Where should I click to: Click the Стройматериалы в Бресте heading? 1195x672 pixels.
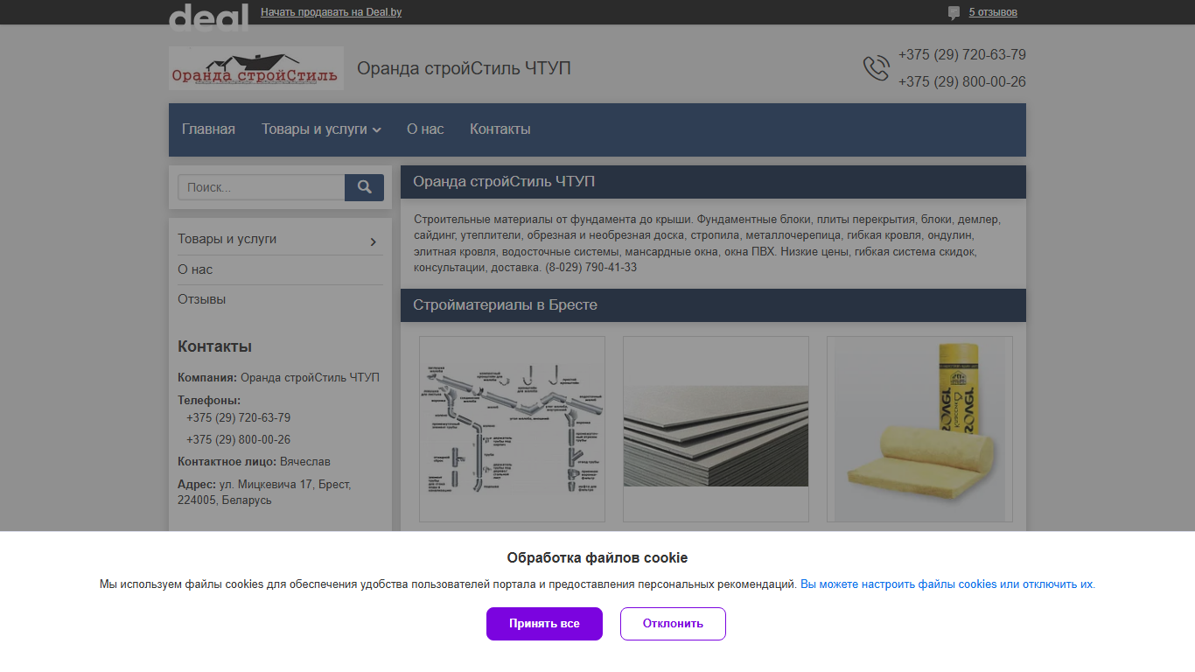coord(505,305)
